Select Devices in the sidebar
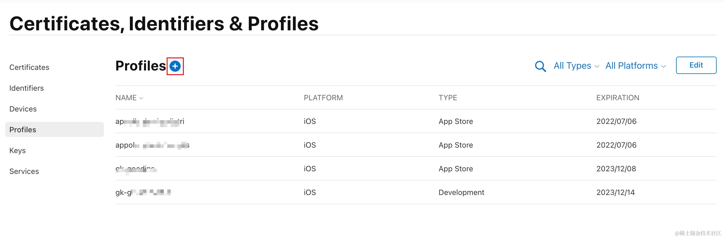 click(x=23, y=109)
